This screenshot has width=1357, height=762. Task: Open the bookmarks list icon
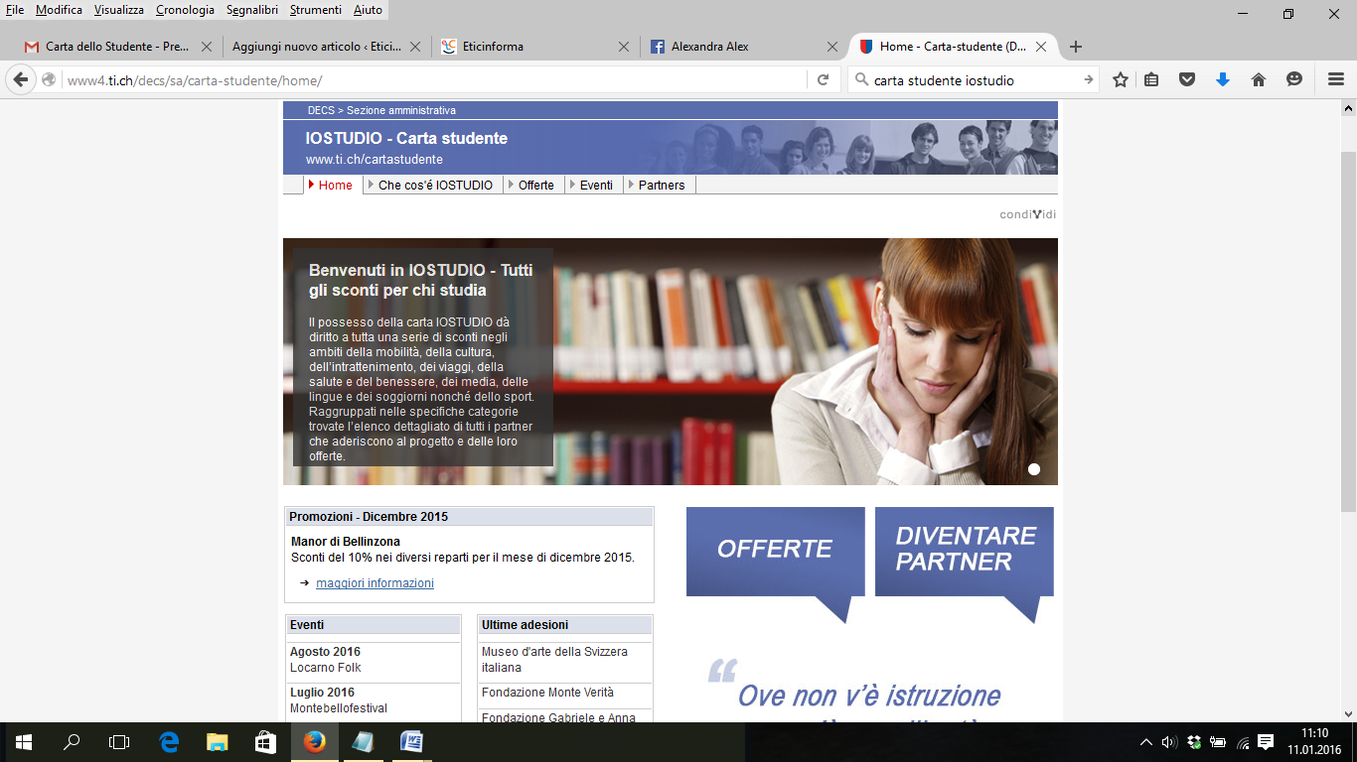click(x=1151, y=80)
